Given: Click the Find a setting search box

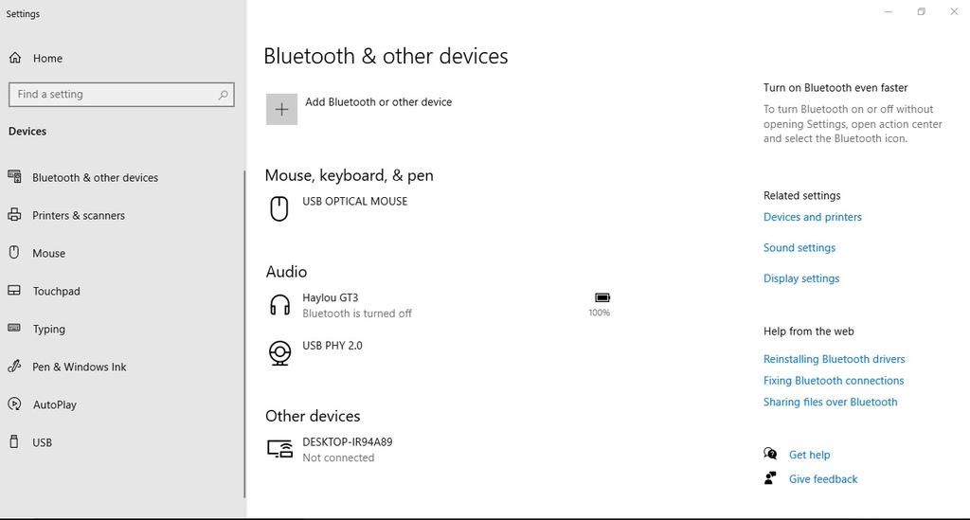Looking at the screenshot, I should pyautogui.click(x=112, y=95).
